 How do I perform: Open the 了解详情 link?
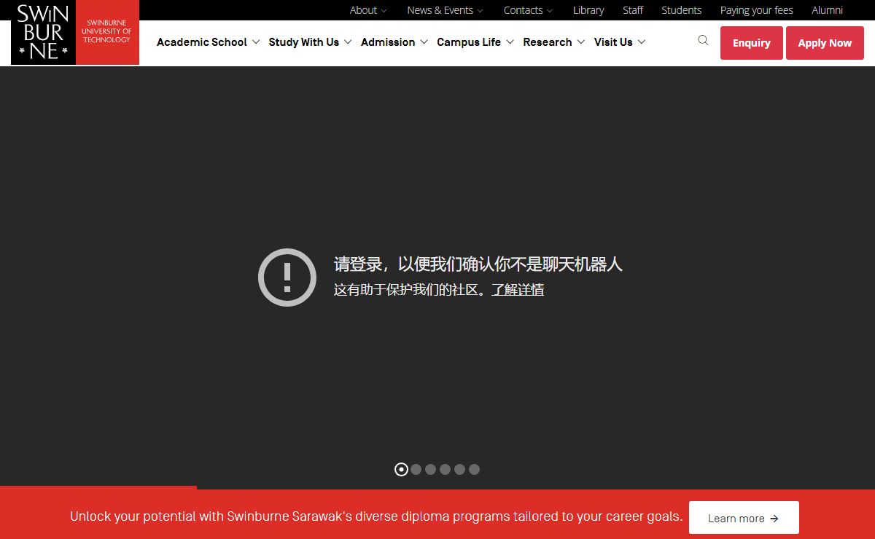click(518, 289)
